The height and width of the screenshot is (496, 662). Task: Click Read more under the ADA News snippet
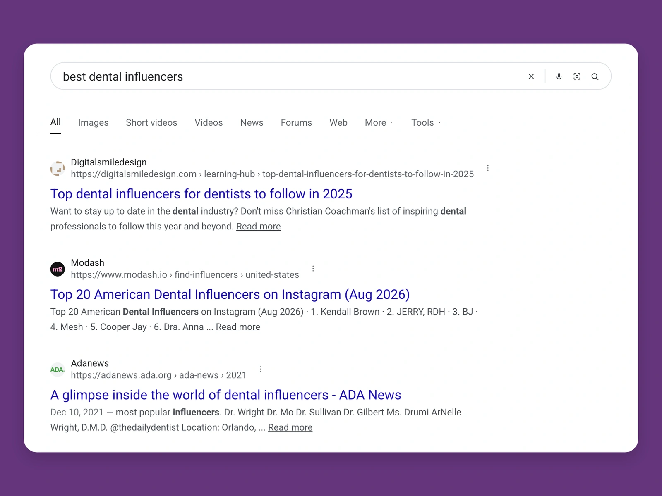(290, 427)
